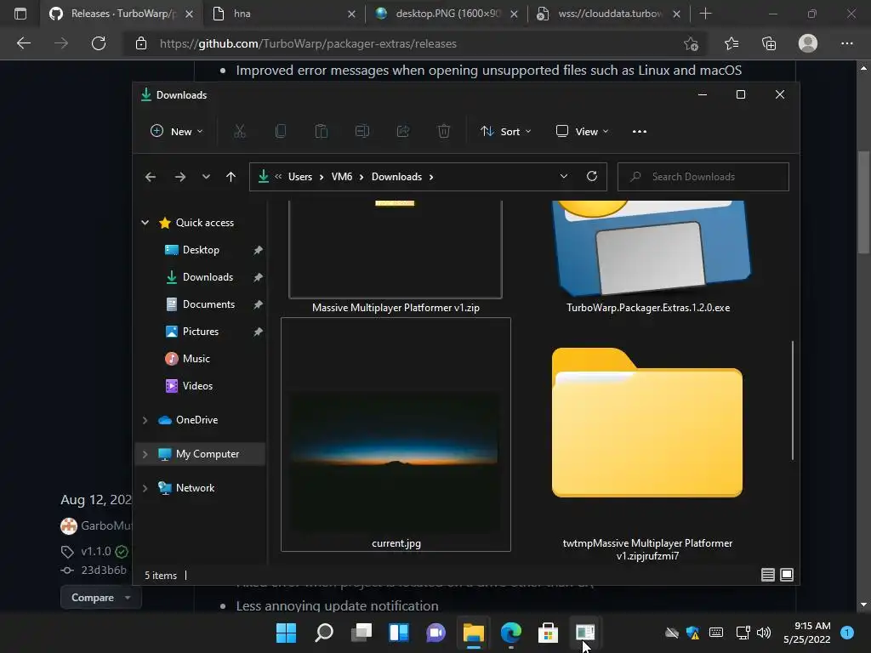Open Task View on taskbar

361,633
